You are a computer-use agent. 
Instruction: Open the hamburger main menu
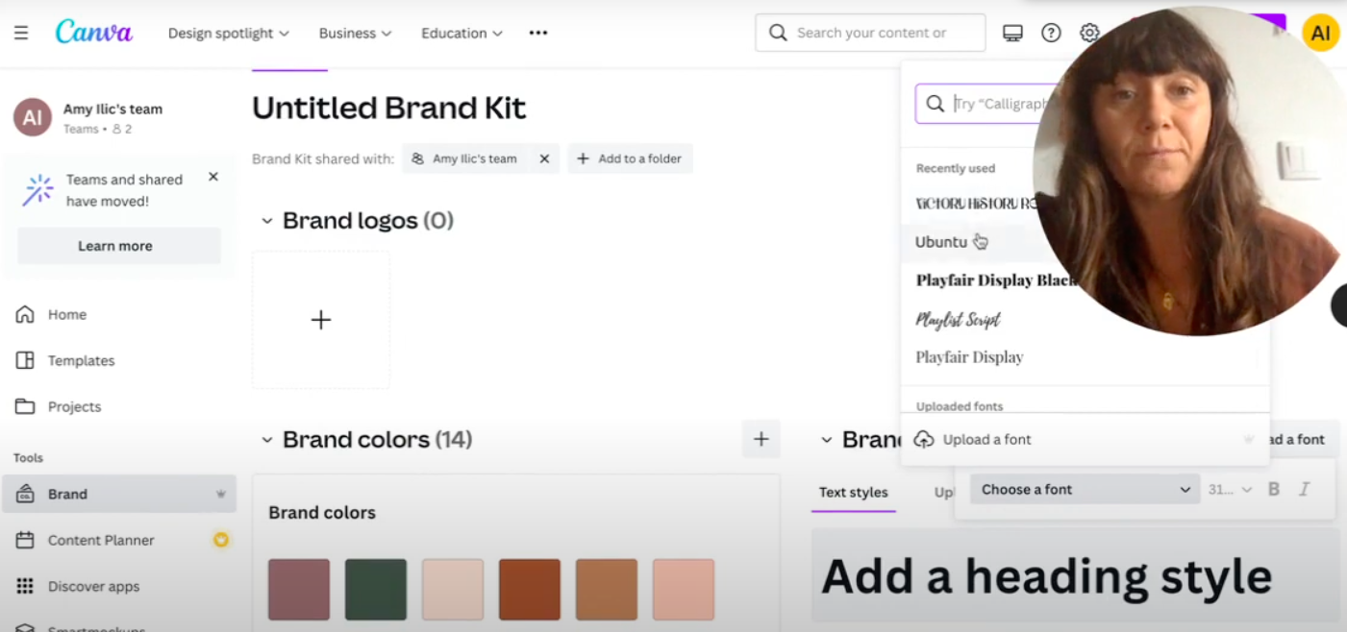21,33
